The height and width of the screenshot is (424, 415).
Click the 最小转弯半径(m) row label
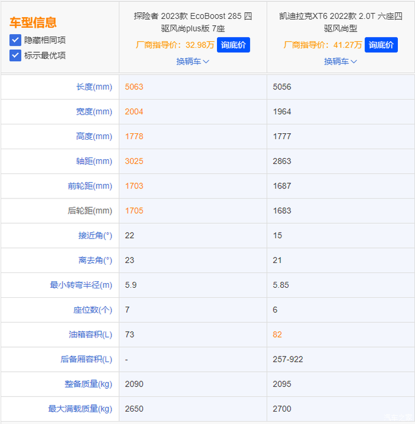pyautogui.click(x=81, y=285)
